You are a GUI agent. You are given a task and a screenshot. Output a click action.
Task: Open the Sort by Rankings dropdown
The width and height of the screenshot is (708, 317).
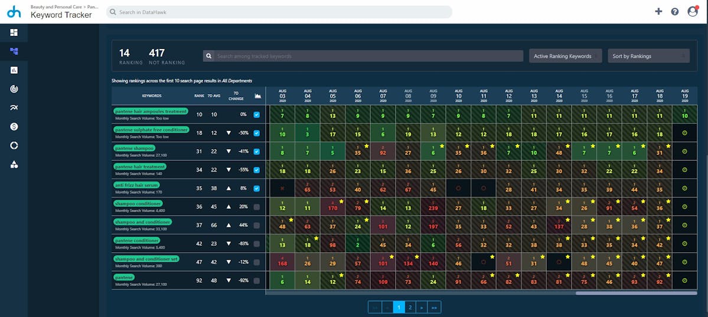(648, 57)
